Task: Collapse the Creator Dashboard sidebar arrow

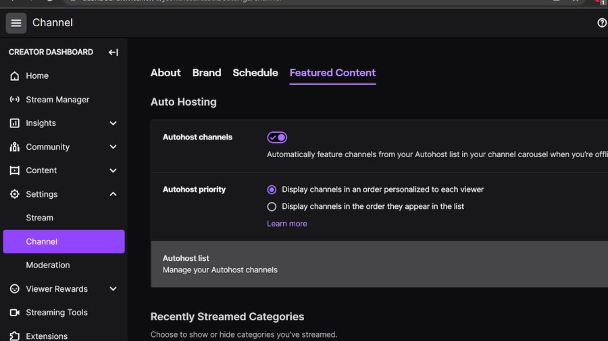Action: point(113,52)
